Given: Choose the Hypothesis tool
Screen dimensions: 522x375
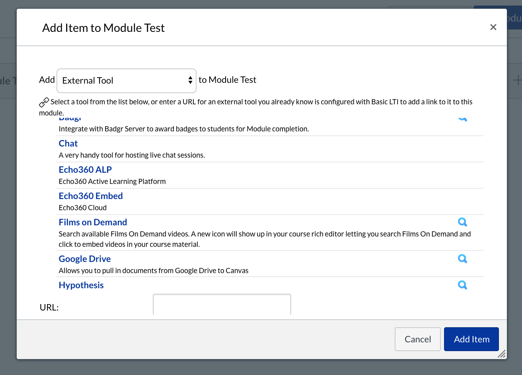Looking at the screenshot, I should pos(81,285).
